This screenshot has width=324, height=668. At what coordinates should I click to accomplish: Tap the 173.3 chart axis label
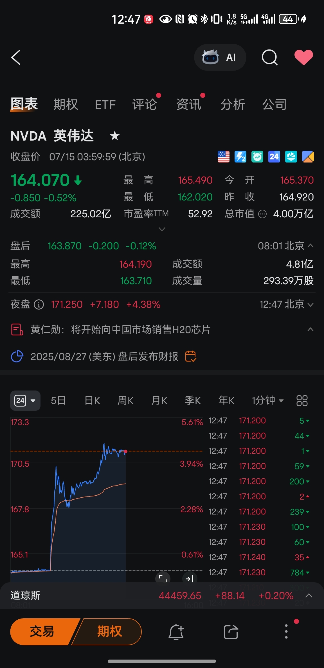point(20,422)
